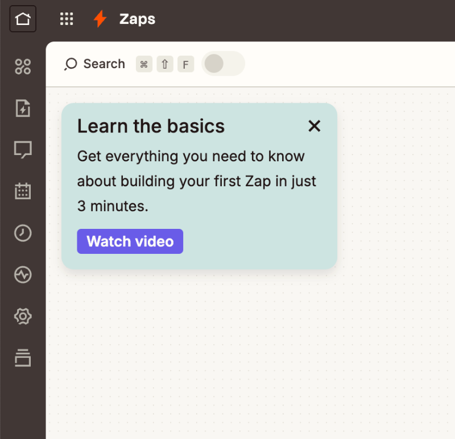Click the Zaps title in the header
This screenshot has height=439, width=455.
138,18
